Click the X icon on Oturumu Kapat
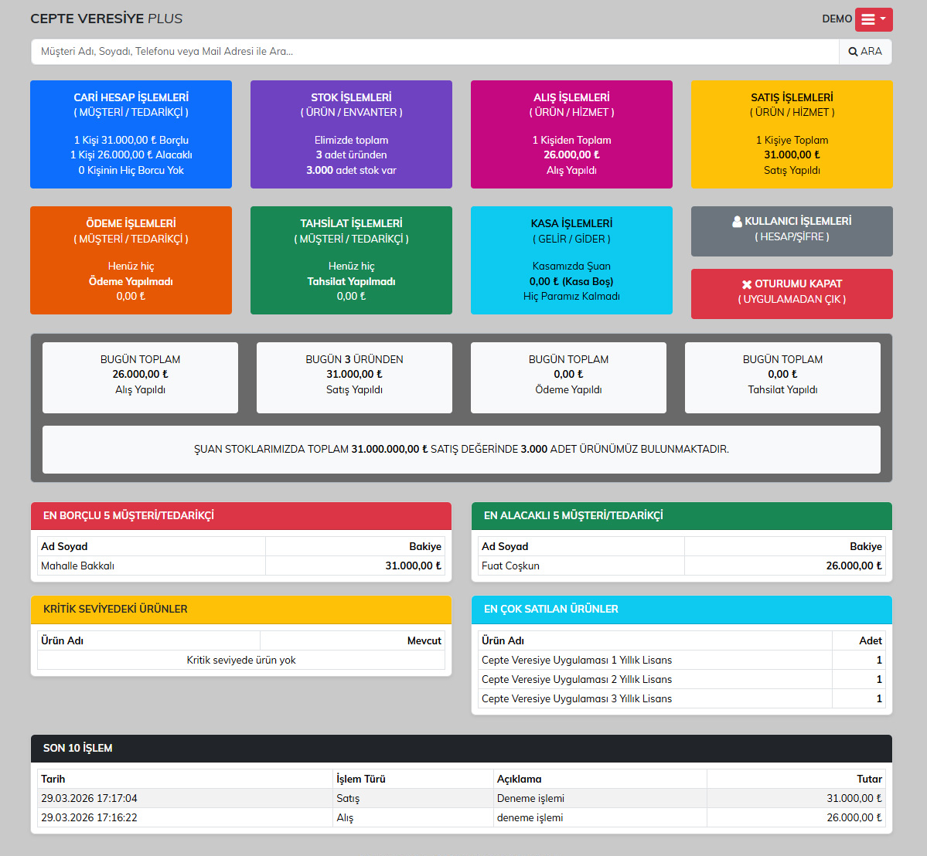Screen dimensions: 927x856 pyautogui.click(x=746, y=284)
